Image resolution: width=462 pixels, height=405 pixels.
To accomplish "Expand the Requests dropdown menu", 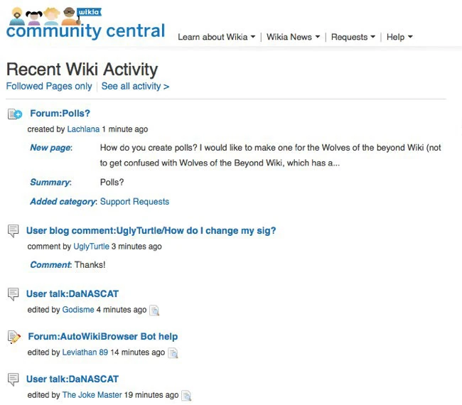I will click(x=353, y=37).
